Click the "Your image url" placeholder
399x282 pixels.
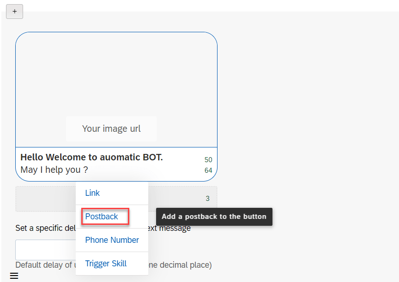[111, 129]
